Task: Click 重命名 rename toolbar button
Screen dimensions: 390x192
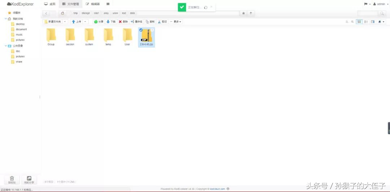Action: pos(136,22)
